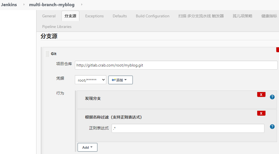The width and height of the screenshot is (279, 154).
Task: Click the 正则表达式 field label
Action: [x=99, y=128]
